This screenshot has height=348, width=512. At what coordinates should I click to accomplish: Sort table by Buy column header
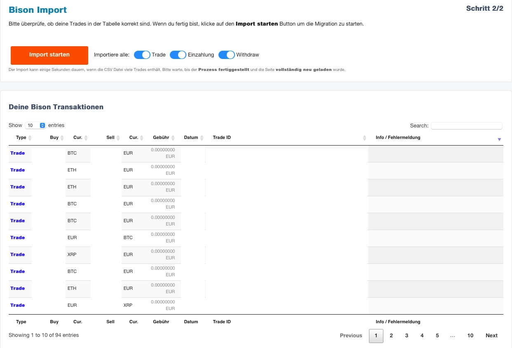(x=54, y=138)
